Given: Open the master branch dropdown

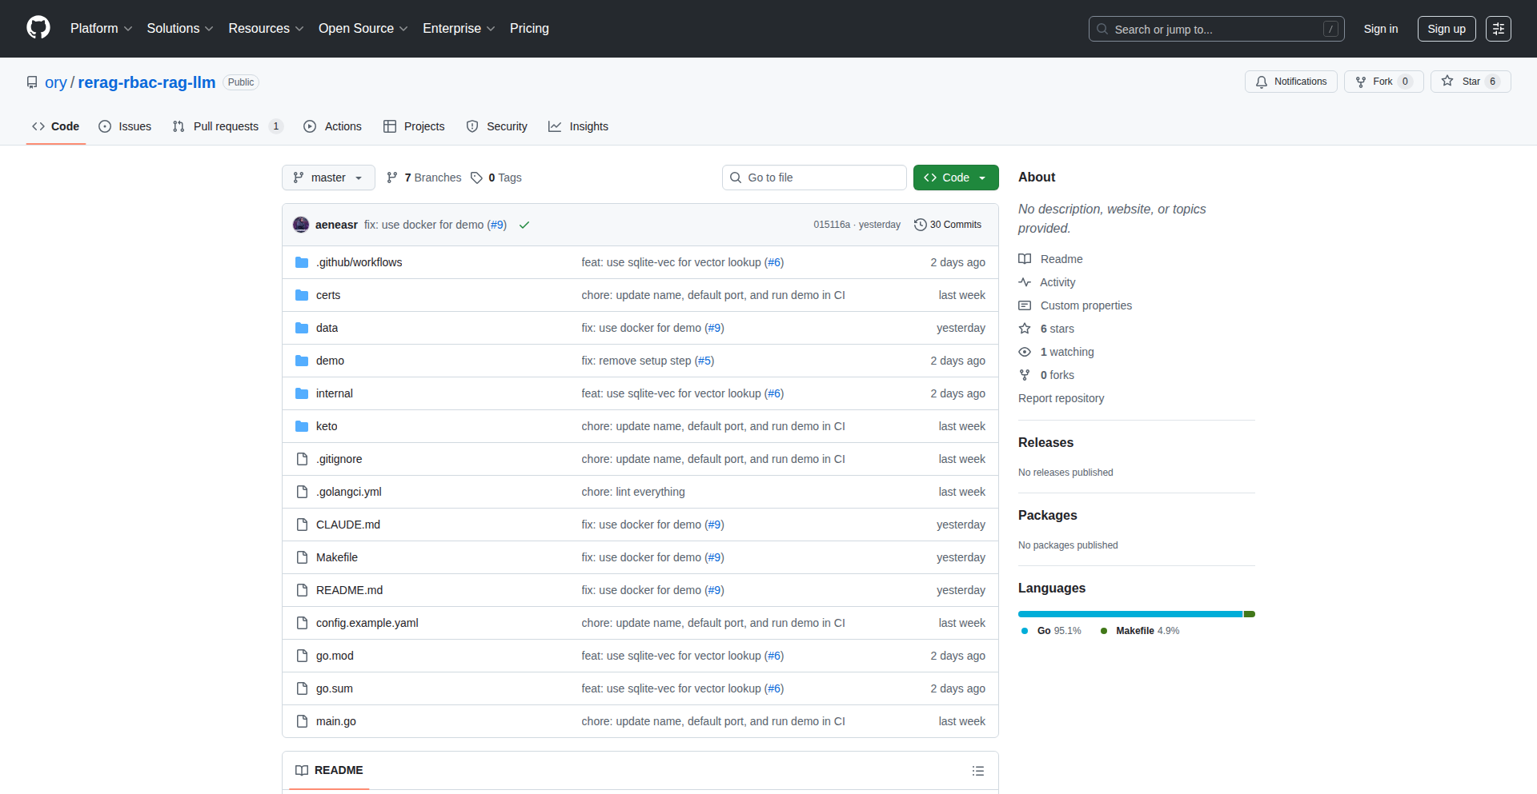Looking at the screenshot, I should pyautogui.click(x=328, y=178).
